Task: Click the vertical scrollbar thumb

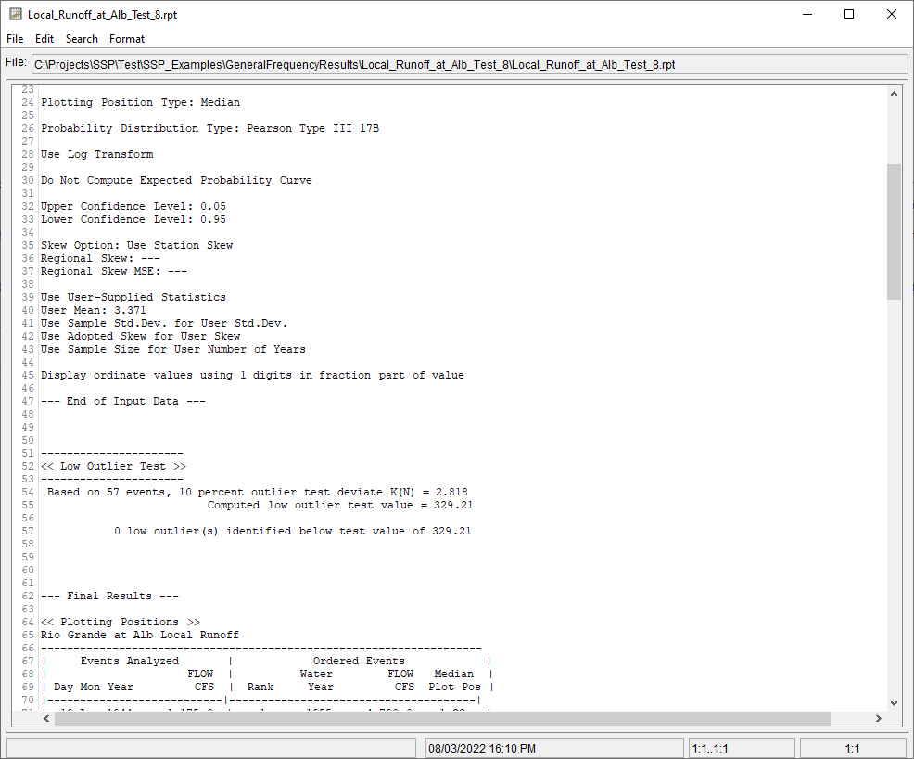Action: click(x=894, y=232)
